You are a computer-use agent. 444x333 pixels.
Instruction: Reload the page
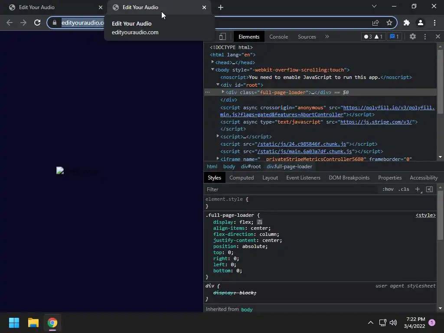[37, 23]
